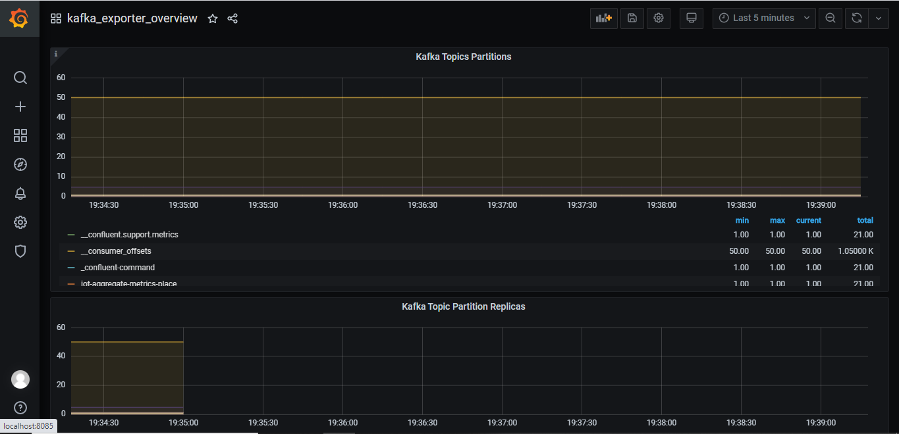899x434 pixels.
Task: Toggle the __consumer_offsets legend series
Action: tap(116, 251)
